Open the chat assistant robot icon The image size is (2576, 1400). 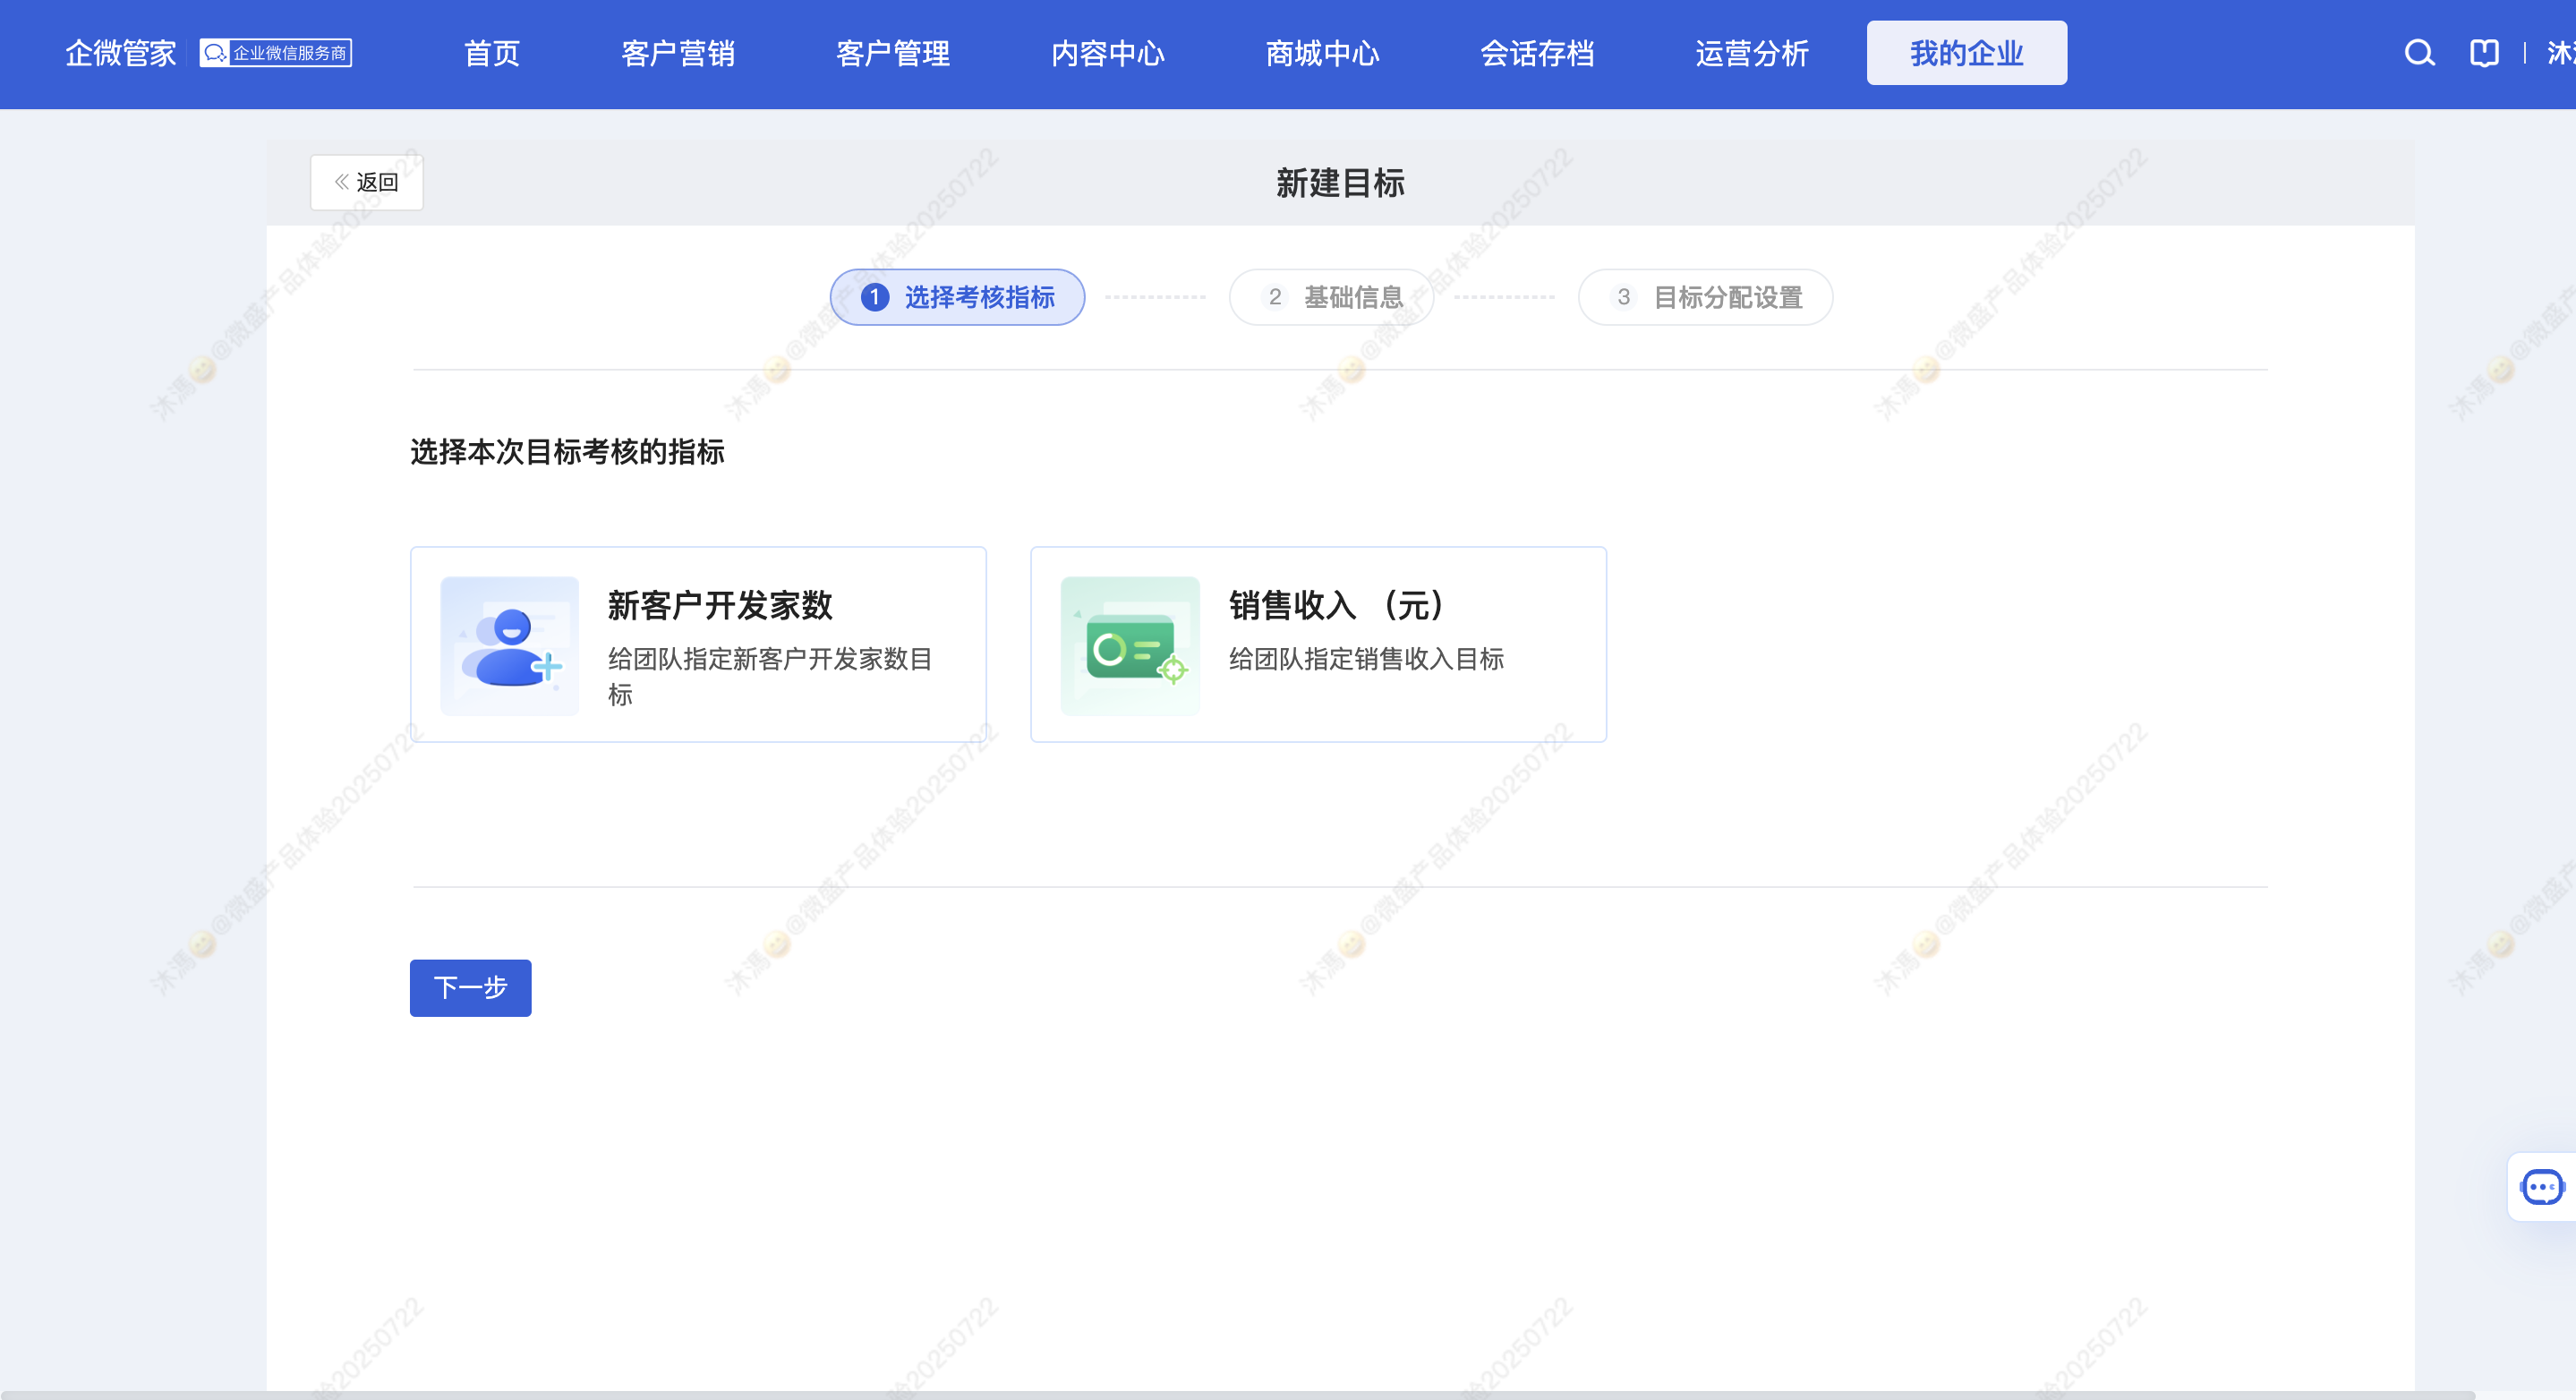click(2542, 1187)
